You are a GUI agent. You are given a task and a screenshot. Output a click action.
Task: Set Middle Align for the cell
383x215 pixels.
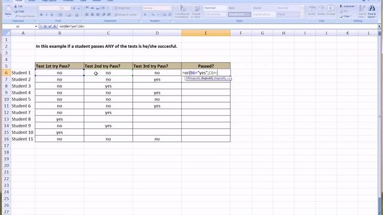click(92, 8)
